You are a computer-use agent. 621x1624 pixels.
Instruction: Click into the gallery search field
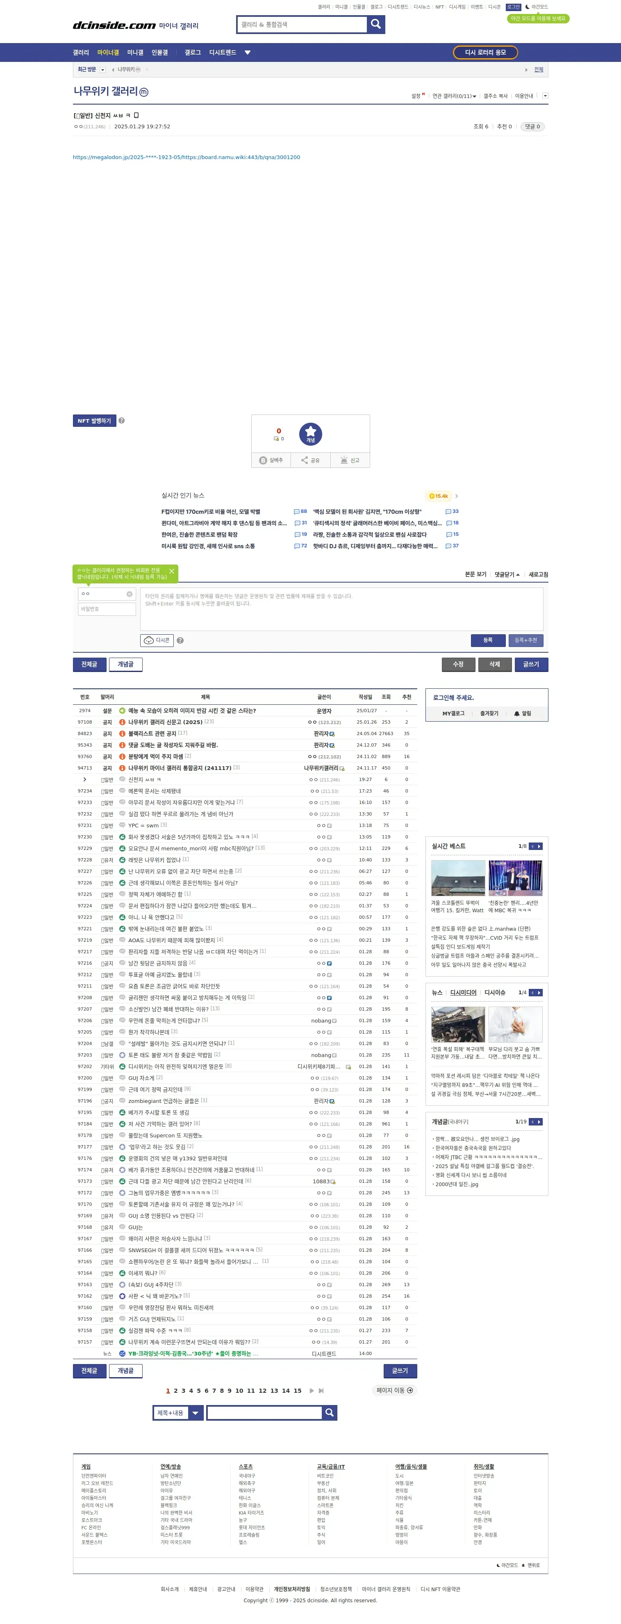tap(302, 24)
